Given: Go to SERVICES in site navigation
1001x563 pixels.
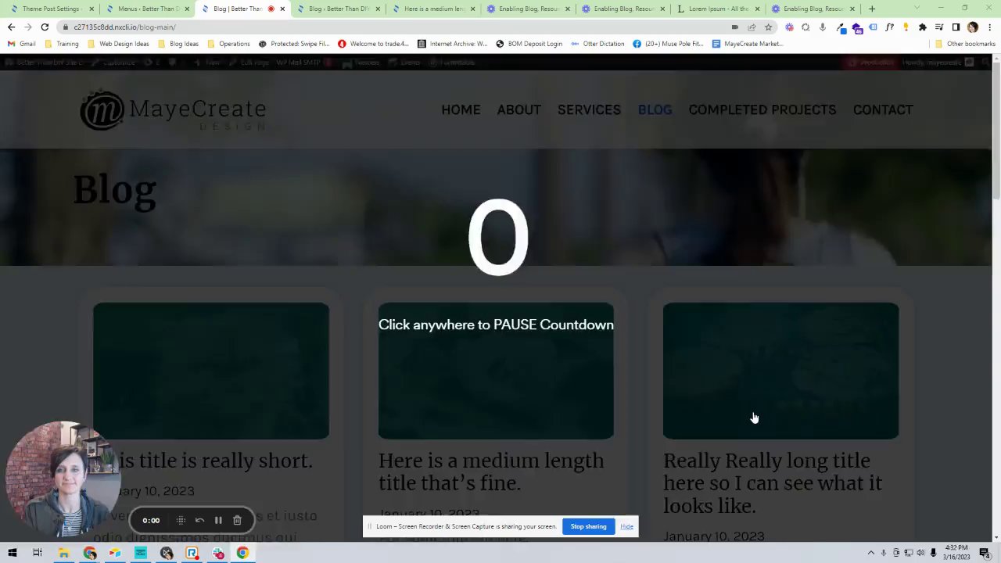Looking at the screenshot, I should (589, 109).
